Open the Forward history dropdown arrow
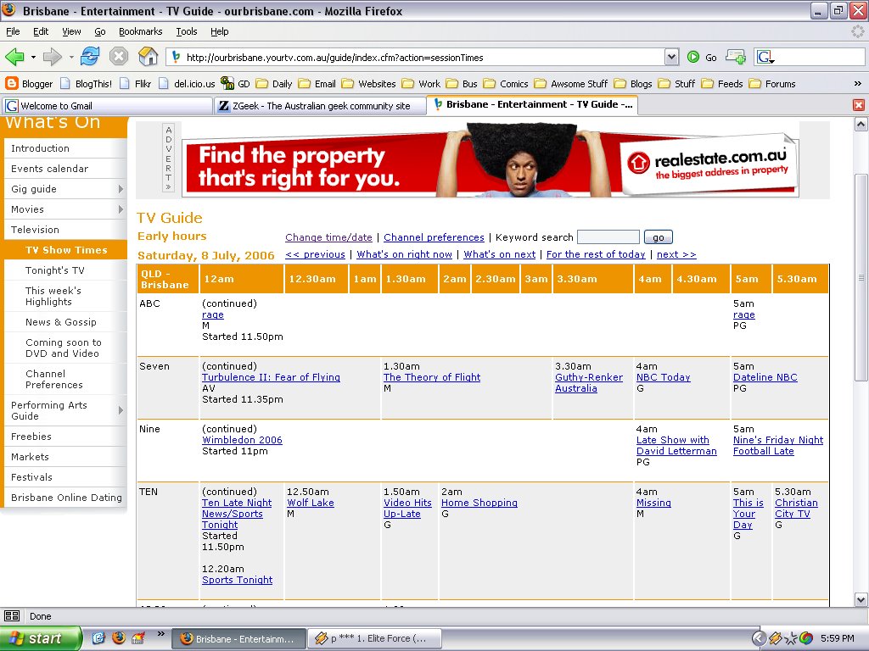Screen dimensions: 869x651 (x=71, y=57)
